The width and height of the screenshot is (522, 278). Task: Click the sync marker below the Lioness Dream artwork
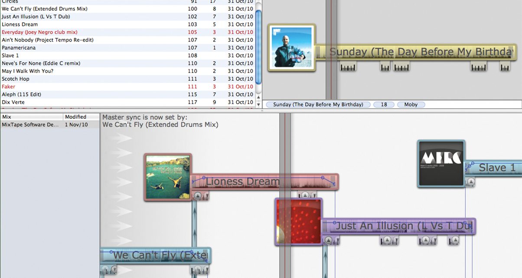pyautogui.click(x=198, y=196)
